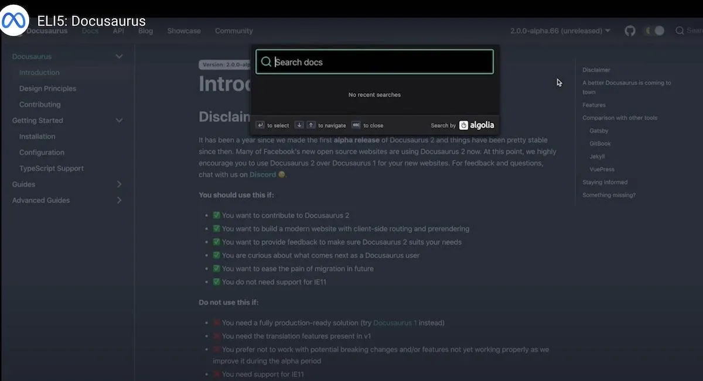Click the up arrow navigate key icon
This screenshot has width=703, height=381.
click(x=311, y=125)
